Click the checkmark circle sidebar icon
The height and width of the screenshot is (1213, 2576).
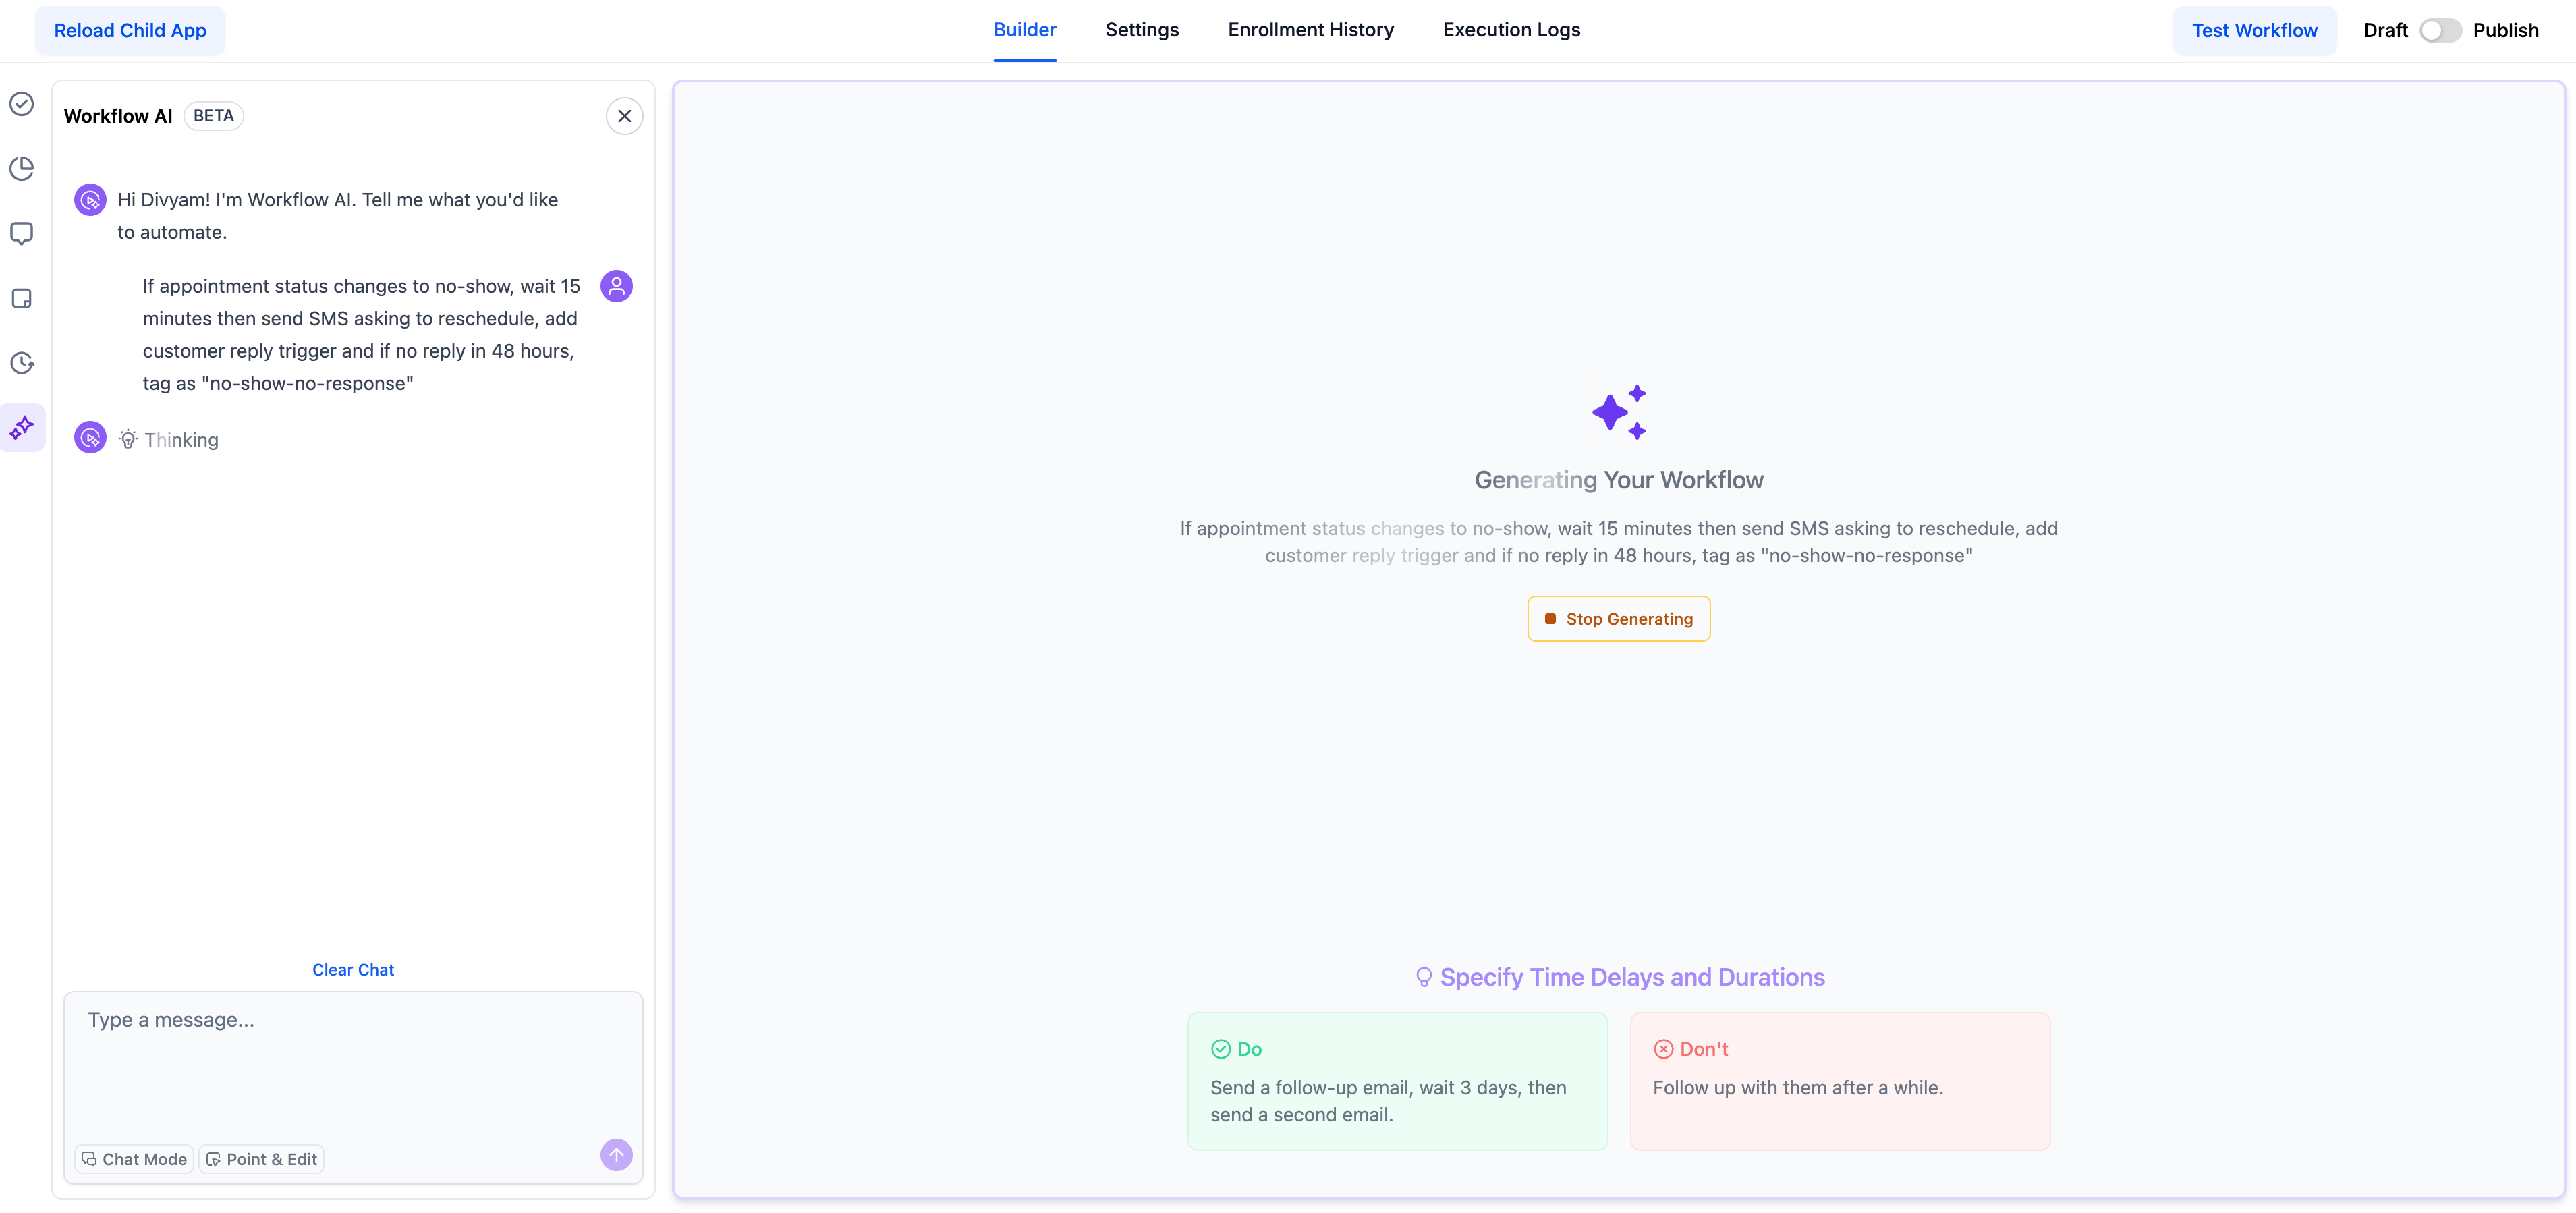tap(22, 104)
